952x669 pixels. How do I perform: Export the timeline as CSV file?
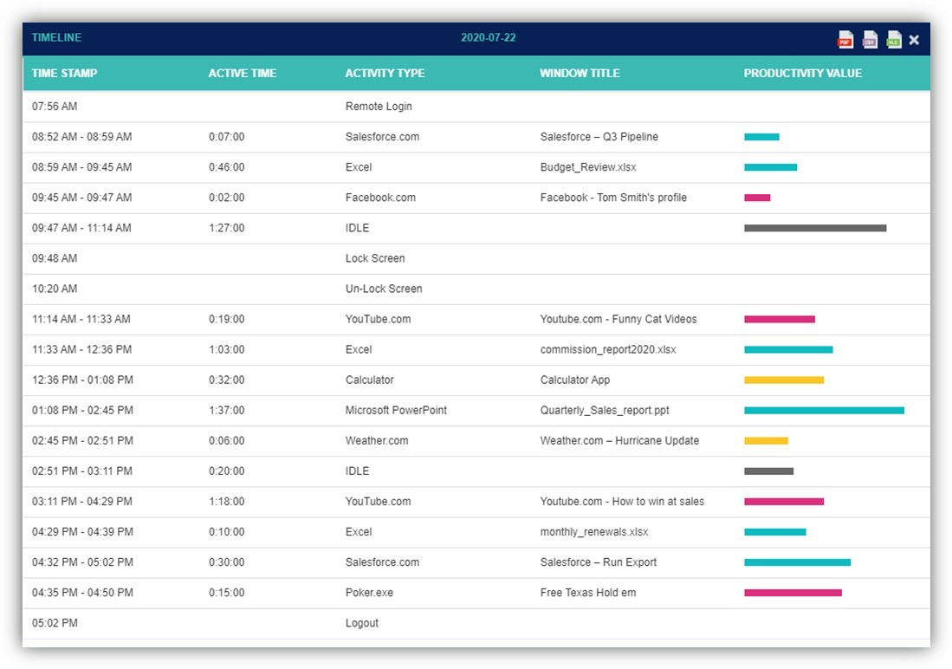pyautogui.click(x=870, y=40)
